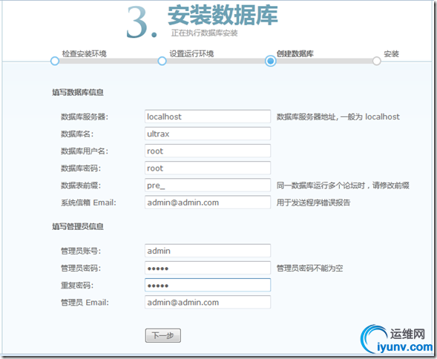437x359 pixels.
Task: Click the database server field containing localhost
Action: (x=208, y=116)
